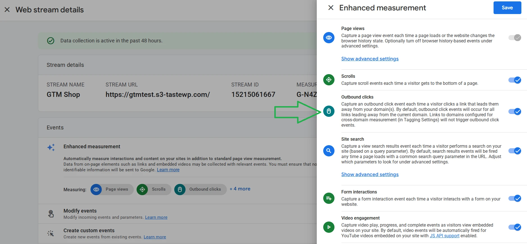This screenshot has width=527, height=244.
Task: Click the Modify events touch icon
Action: 51,214
